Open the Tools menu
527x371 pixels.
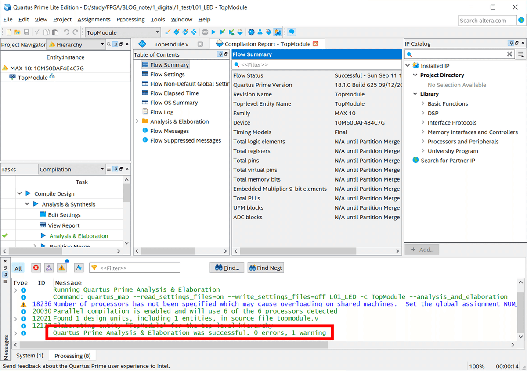click(x=158, y=20)
